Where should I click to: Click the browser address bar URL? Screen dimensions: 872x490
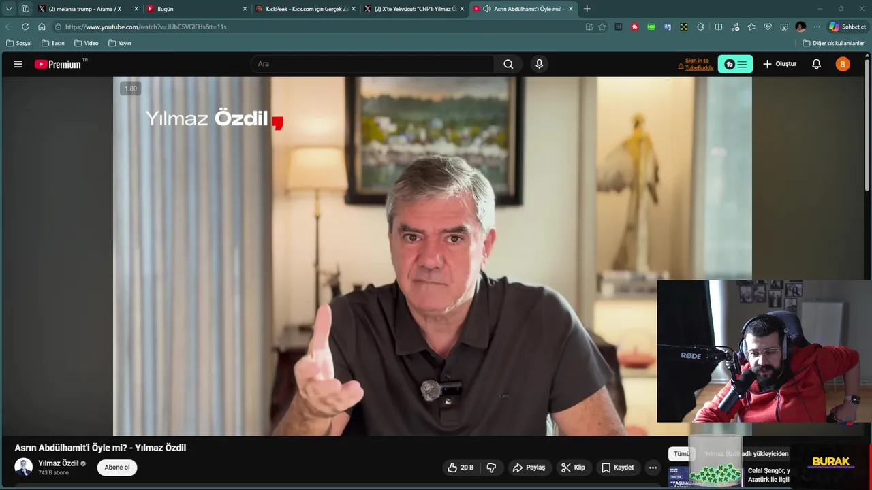pyautogui.click(x=146, y=27)
